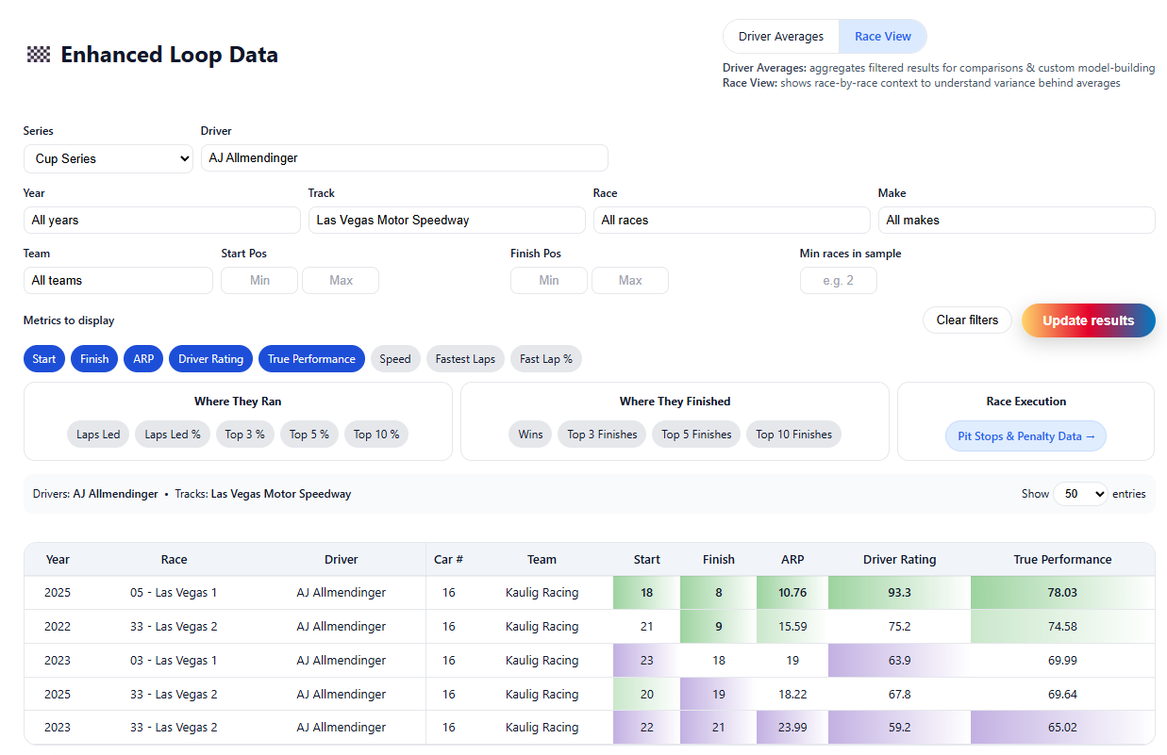Image resolution: width=1167 pixels, height=755 pixels.
Task: Click the checkered flag logo icon
Action: (x=39, y=55)
